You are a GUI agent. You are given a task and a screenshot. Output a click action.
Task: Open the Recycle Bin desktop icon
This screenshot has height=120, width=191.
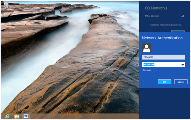(6, 7)
